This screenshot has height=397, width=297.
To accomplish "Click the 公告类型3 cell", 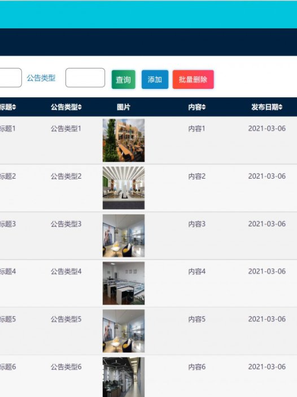I will 66,224.
